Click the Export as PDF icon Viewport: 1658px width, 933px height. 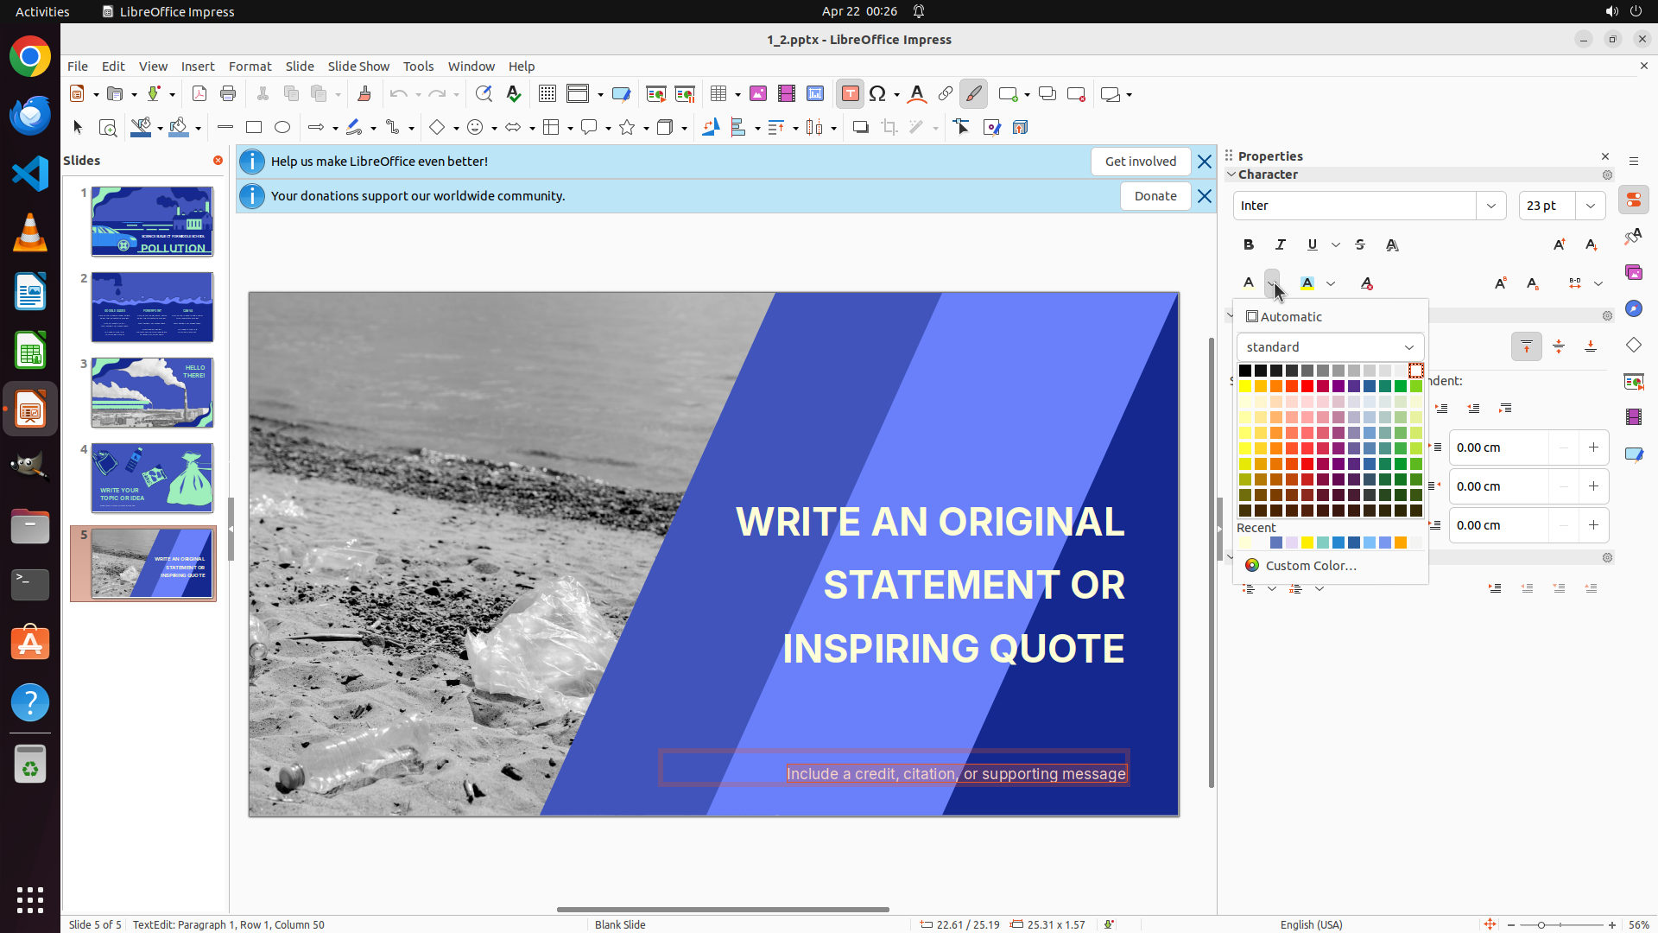pos(199,94)
